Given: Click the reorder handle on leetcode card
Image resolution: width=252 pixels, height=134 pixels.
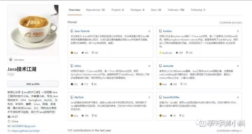Looking at the screenshot, I should 238,66.
